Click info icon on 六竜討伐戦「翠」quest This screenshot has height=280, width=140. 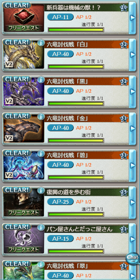41,264
